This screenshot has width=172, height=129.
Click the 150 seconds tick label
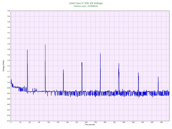pos(58,122)
